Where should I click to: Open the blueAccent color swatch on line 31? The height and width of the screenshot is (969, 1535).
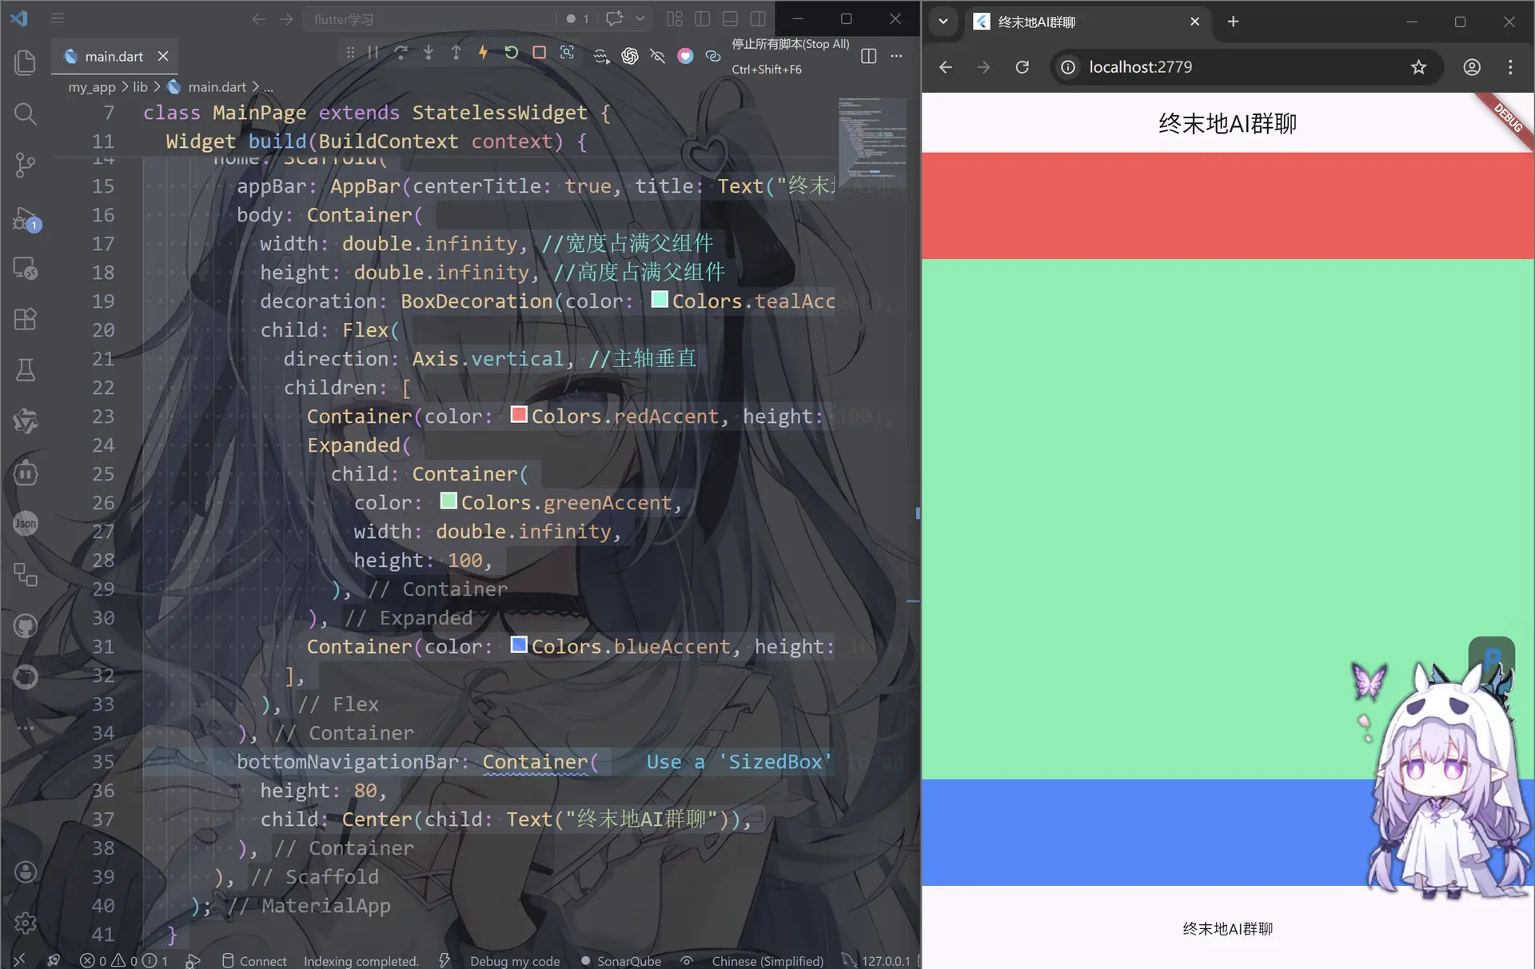click(x=519, y=645)
